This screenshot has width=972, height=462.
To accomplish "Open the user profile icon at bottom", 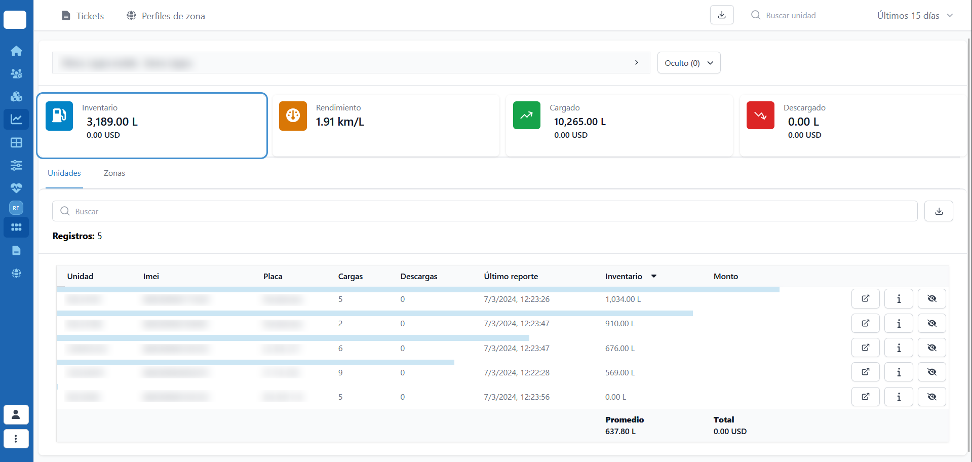I will [16, 414].
